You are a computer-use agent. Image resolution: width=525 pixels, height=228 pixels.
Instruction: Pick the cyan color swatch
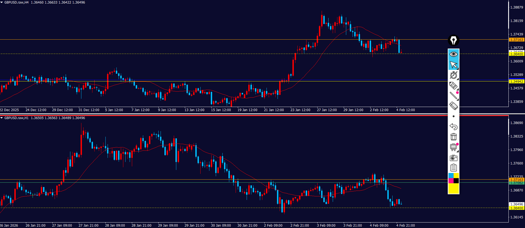(x=451, y=176)
